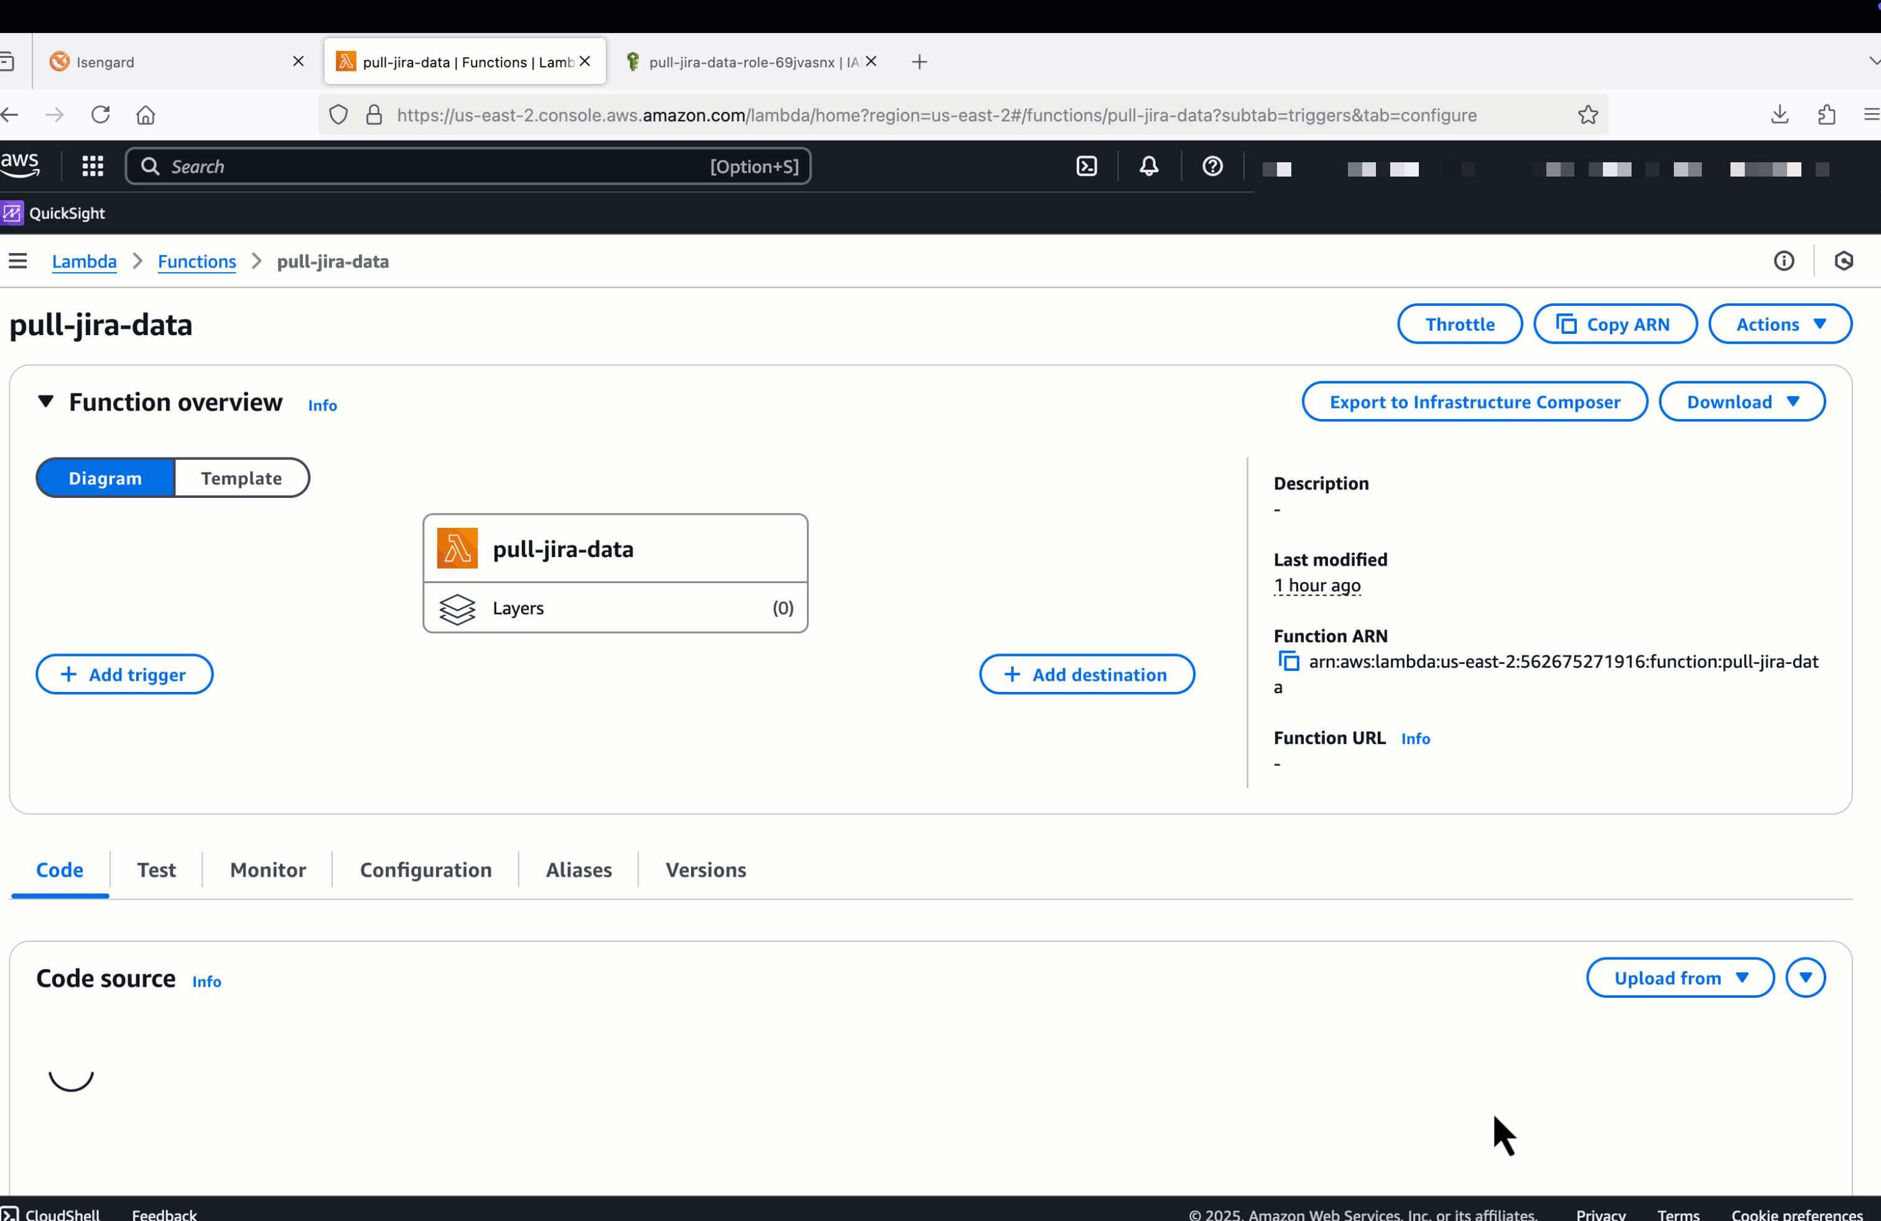Click the Add trigger button
1881x1221 pixels.
coord(124,675)
